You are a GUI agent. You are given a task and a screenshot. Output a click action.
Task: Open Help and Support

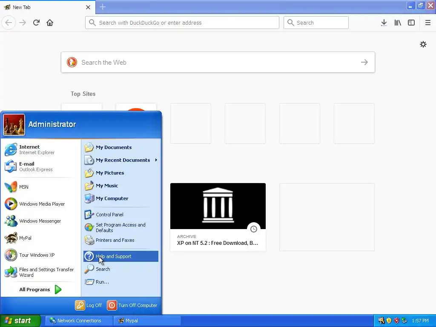120,256
